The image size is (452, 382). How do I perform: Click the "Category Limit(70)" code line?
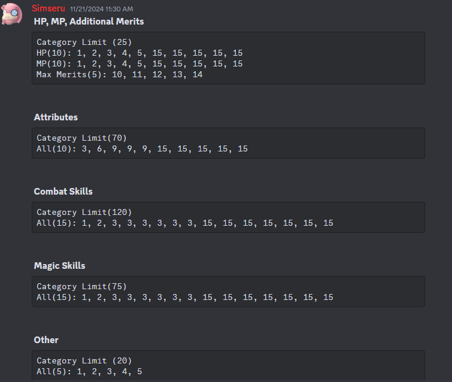click(81, 138)
